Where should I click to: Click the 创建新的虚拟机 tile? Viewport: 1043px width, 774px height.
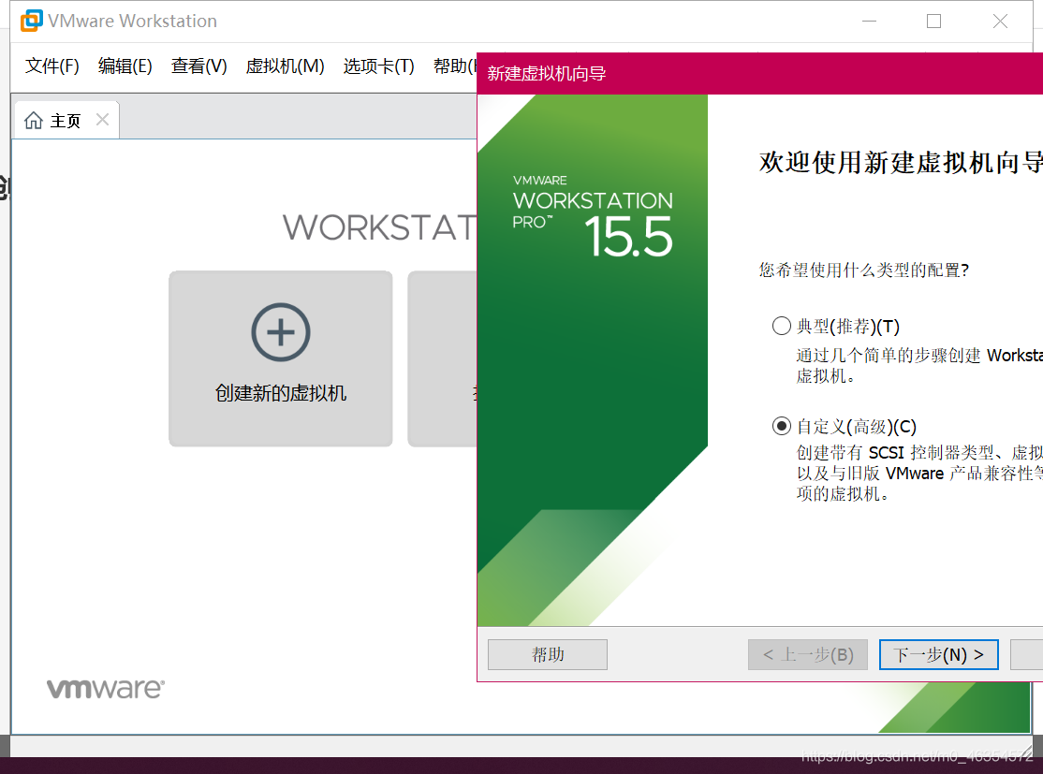coord(281,358)
